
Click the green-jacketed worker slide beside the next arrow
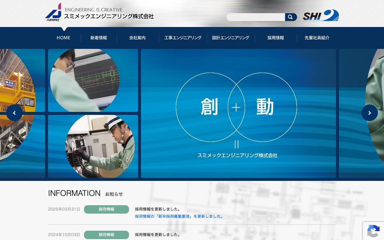coord(361,113)
